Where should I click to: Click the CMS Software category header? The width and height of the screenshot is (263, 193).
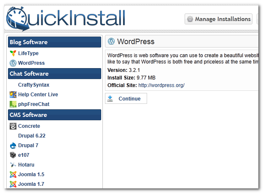coord(54,115)
